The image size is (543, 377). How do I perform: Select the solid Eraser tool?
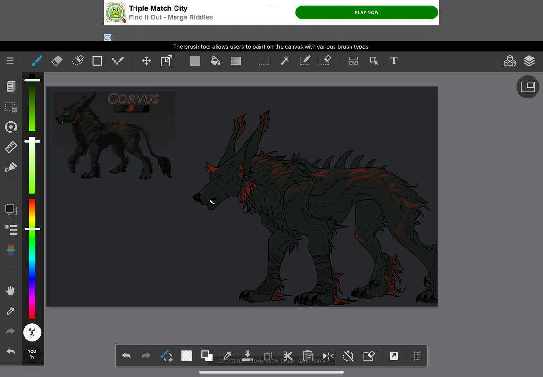(x=57, y=61)
